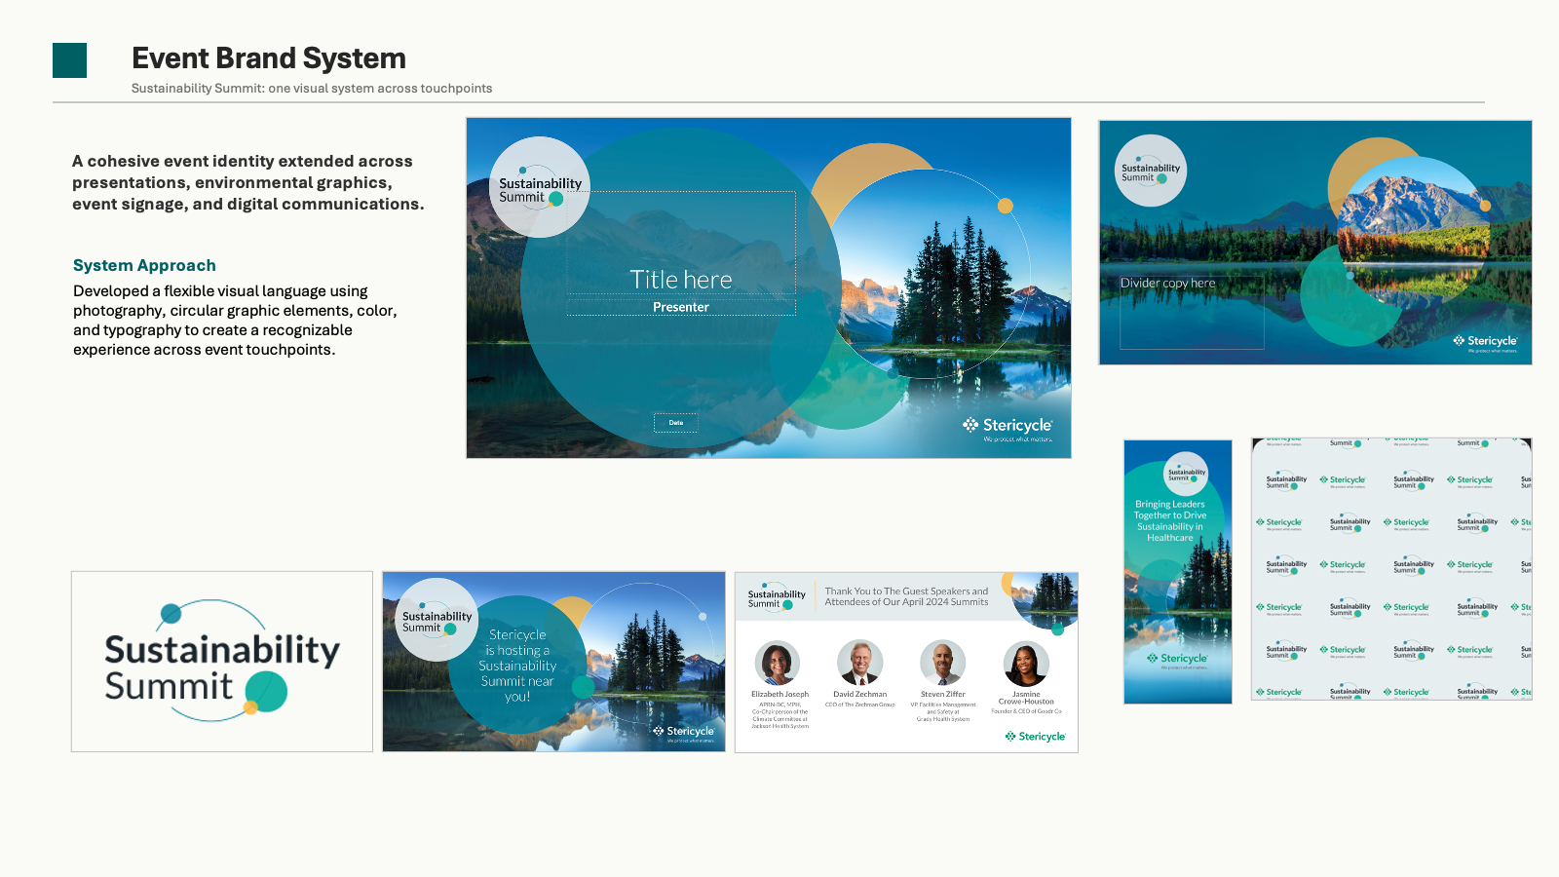Click the Stericycle logo on the speakers card
The width and height of the screenshot is (1559, 877).
tap(1036, 737)
